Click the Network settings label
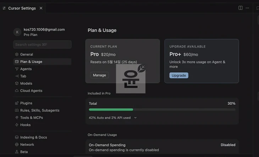 coord(27,145)
